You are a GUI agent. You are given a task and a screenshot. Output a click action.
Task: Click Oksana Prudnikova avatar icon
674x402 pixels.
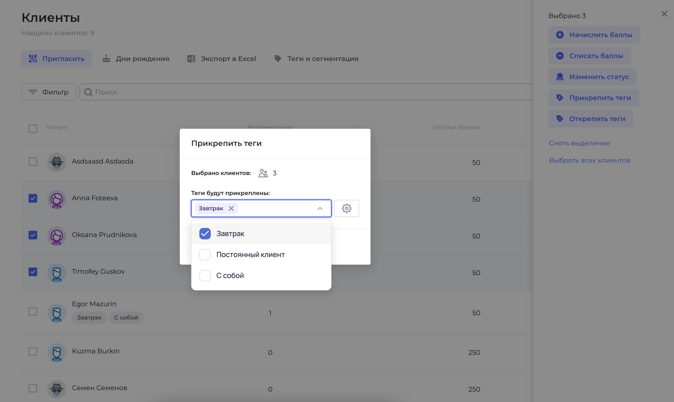(x=56, y=236)
